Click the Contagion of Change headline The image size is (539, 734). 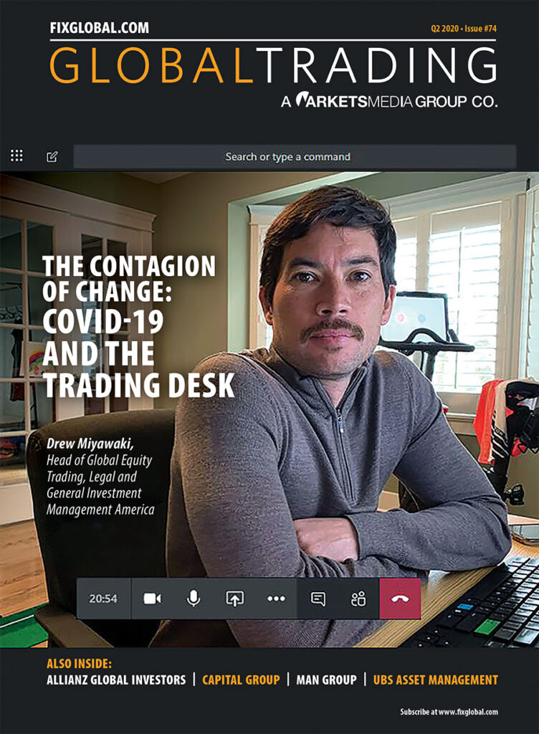pyautogui.click(x=138, y=326)
